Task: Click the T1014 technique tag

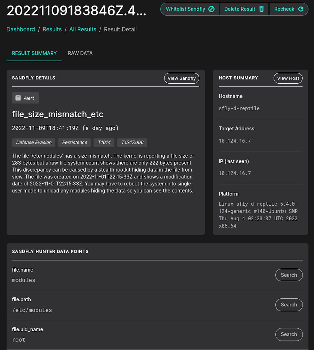Action: click(104, 142)
